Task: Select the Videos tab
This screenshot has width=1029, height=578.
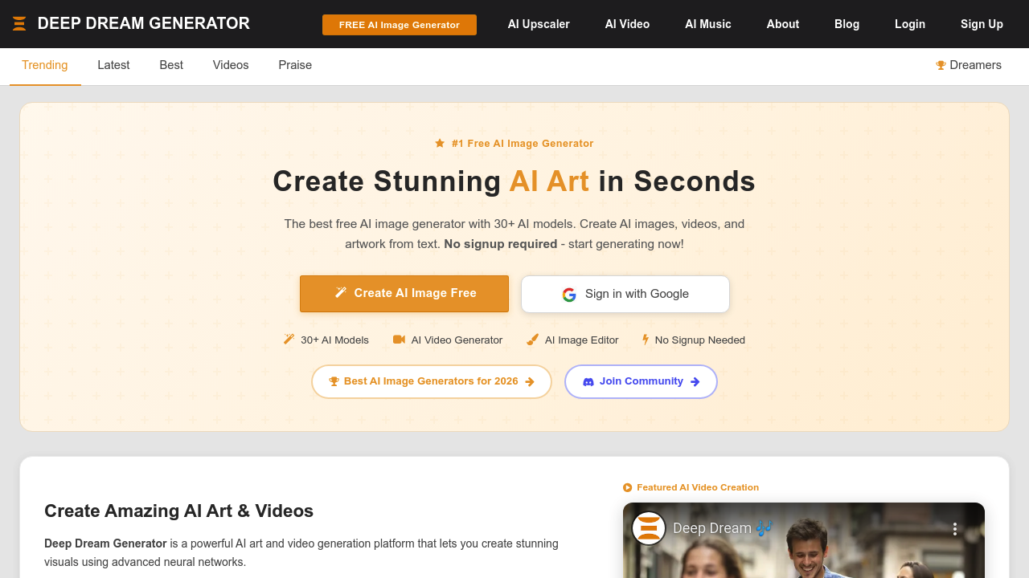Action: coord(231,65)
